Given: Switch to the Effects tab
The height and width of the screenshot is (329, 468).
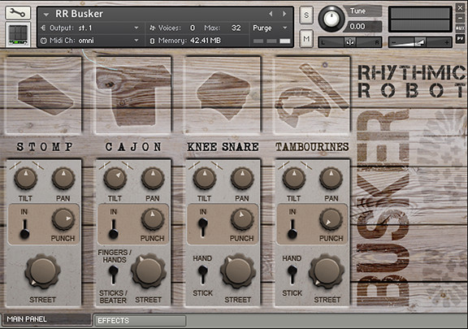Looking at the screenshot, I should tap(140, 321).
